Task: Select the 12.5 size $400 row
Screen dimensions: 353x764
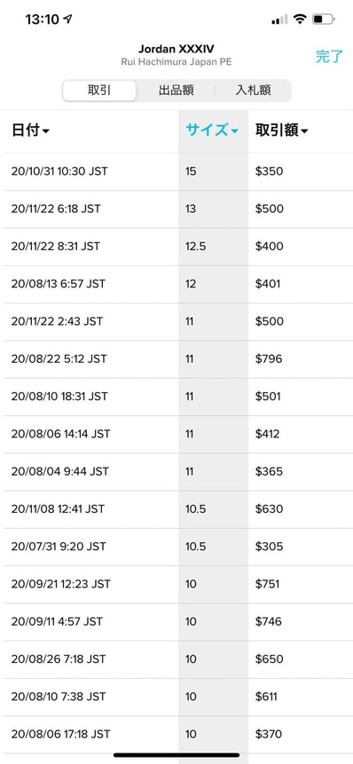Action: tap(178, 247)
